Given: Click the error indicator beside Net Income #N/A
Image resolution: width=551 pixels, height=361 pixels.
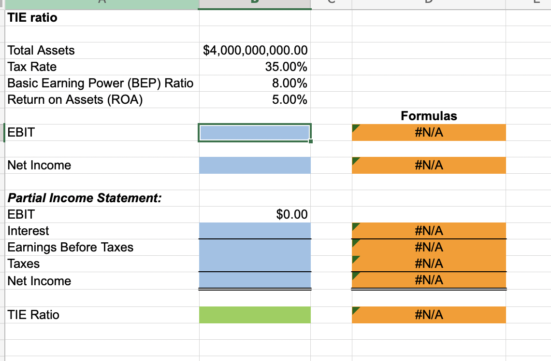Looking at the screenshot, I should click(x=355, y=160).
